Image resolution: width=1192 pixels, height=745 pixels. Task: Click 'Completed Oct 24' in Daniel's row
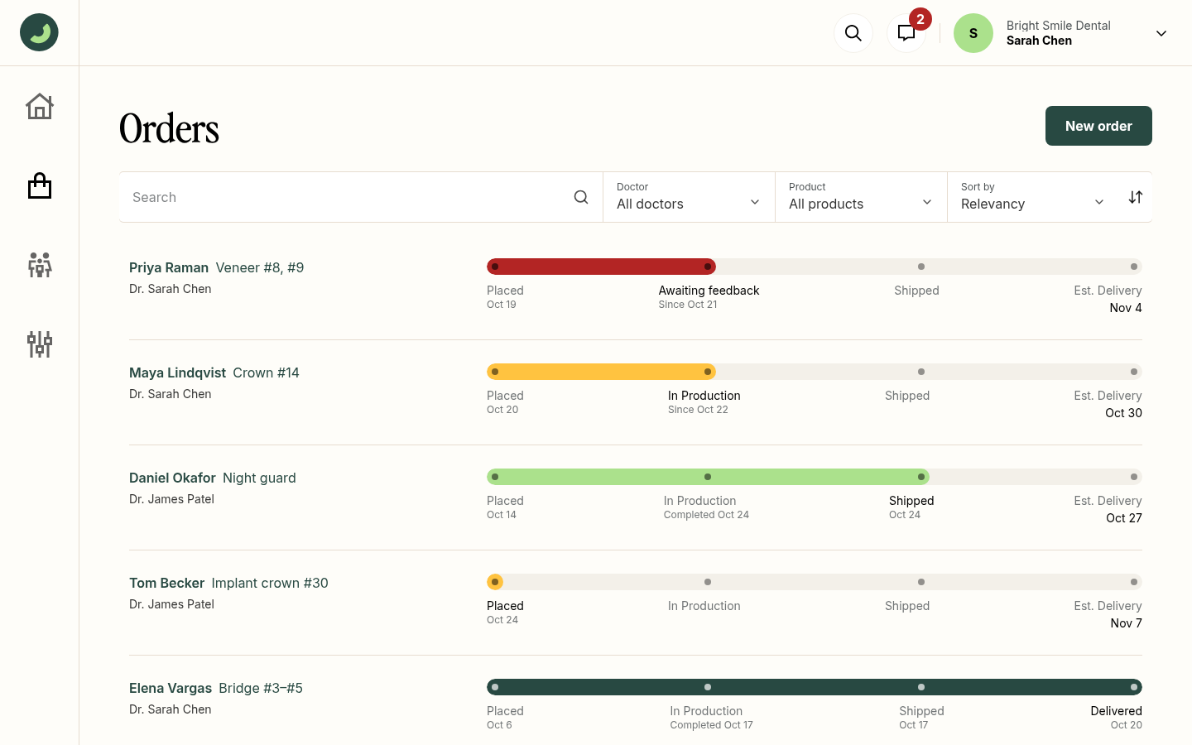click(x=706, y=515)
